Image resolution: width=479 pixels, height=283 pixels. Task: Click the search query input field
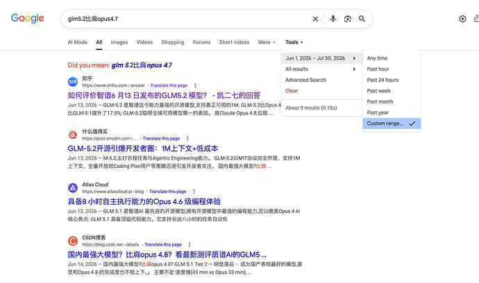[x=186, y=19]
